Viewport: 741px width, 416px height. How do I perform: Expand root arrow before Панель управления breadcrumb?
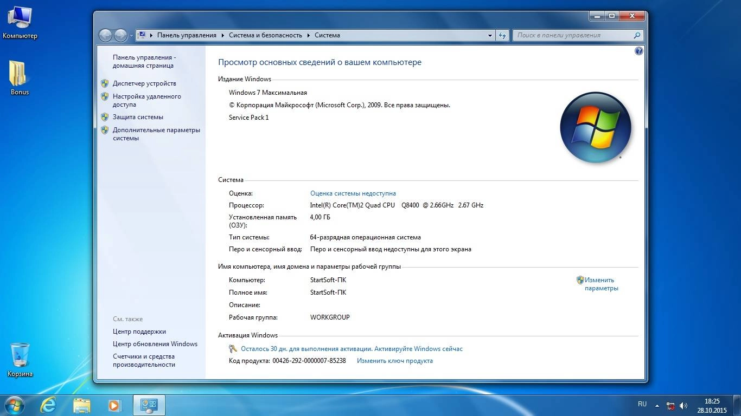coord(151,35)
